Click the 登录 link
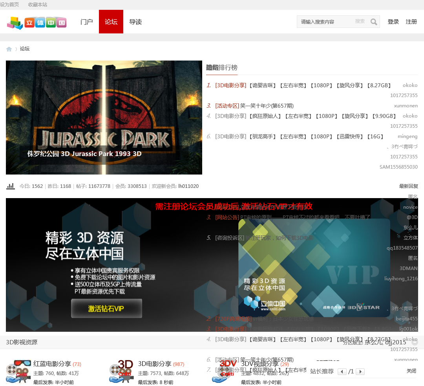The width and height of the screenshot is (424, 386). (x=393, y=22)
